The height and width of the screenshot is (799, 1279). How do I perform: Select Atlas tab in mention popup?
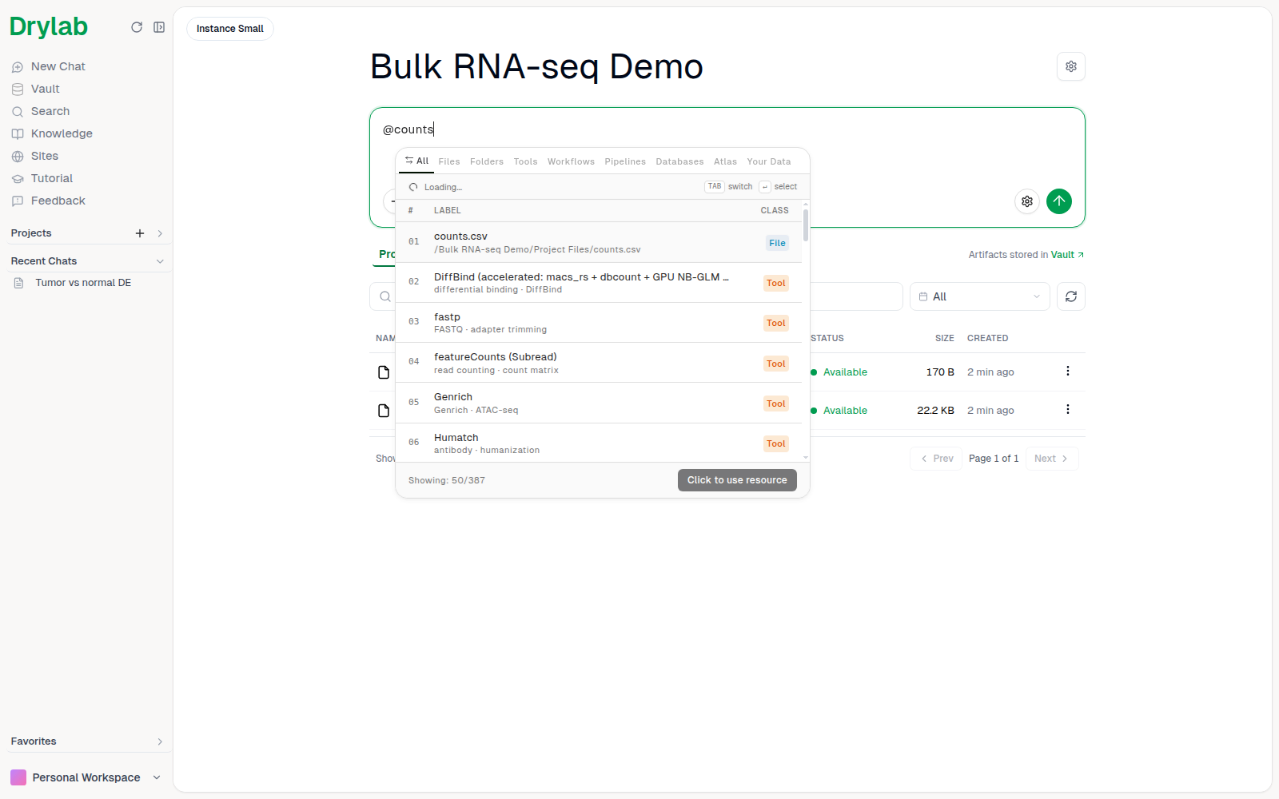click(725, 161)
